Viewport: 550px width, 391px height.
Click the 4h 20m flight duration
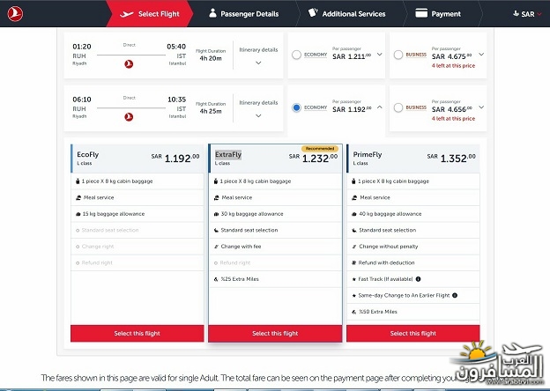(211, 58)
